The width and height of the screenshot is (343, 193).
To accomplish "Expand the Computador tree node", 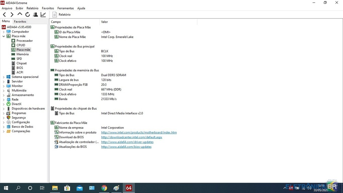I will coord(4,32).
